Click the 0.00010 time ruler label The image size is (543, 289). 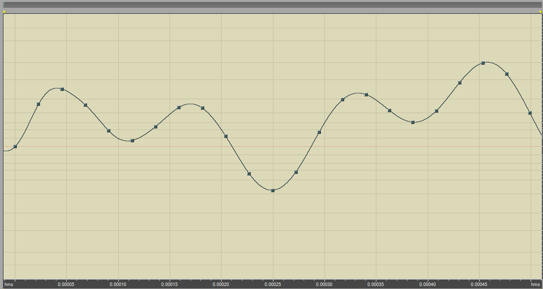[118, 285]
